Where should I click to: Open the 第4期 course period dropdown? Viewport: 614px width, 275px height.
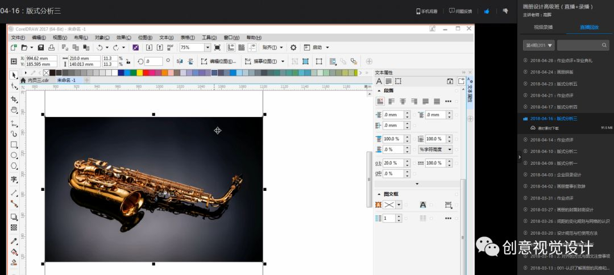(x=539, y=45)
